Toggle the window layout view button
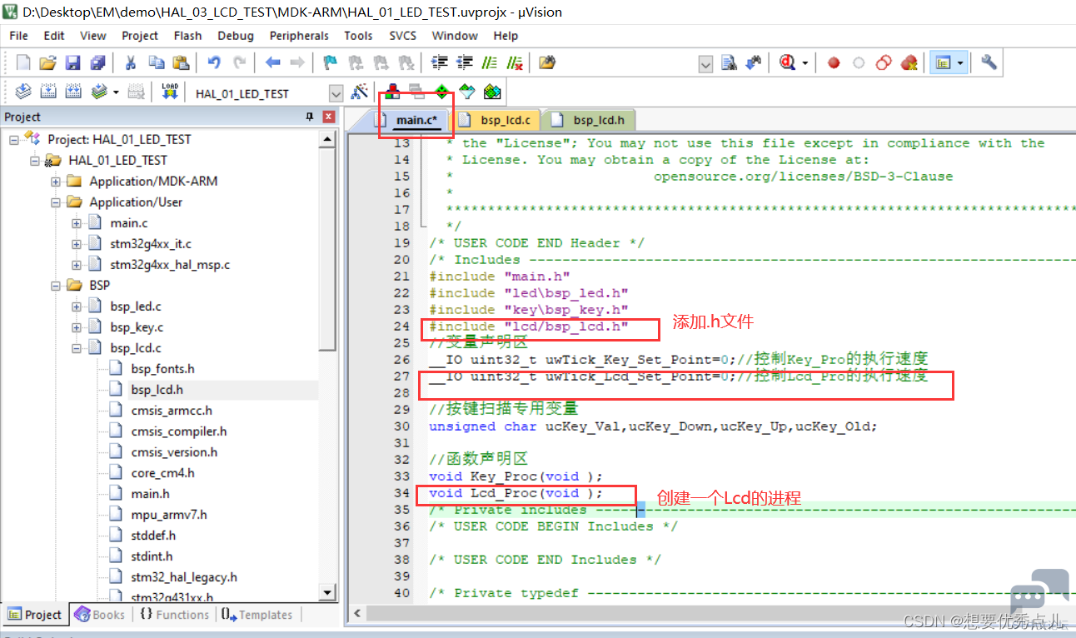Viewport: 1076px width, 638px height. pos(943,62)
